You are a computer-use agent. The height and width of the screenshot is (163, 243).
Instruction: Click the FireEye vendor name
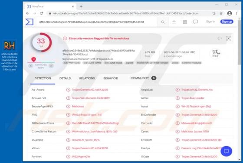[145, 148]
